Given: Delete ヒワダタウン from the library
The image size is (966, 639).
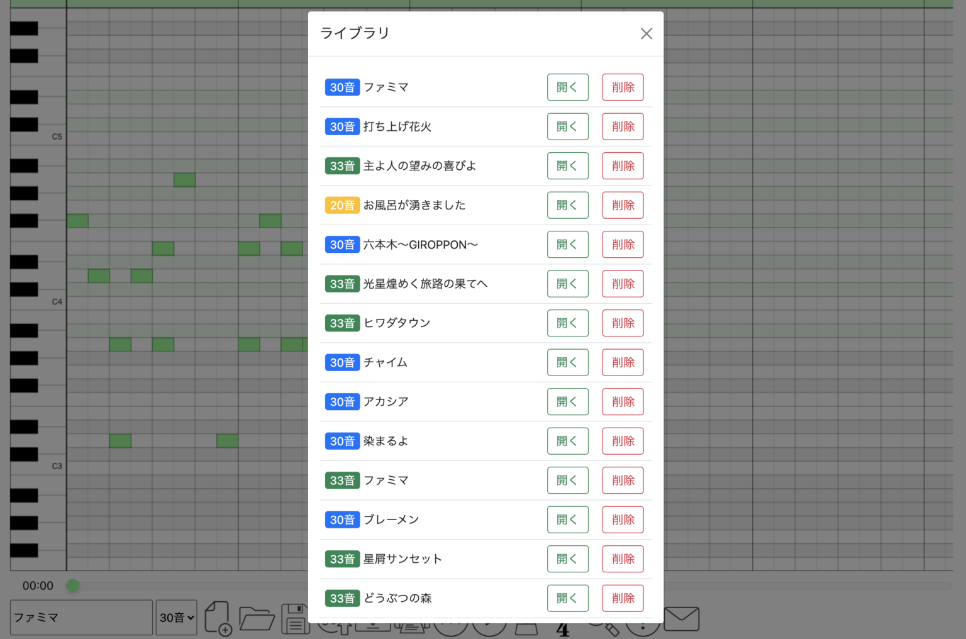Looking at the screenshot, I should coord(623,323).
